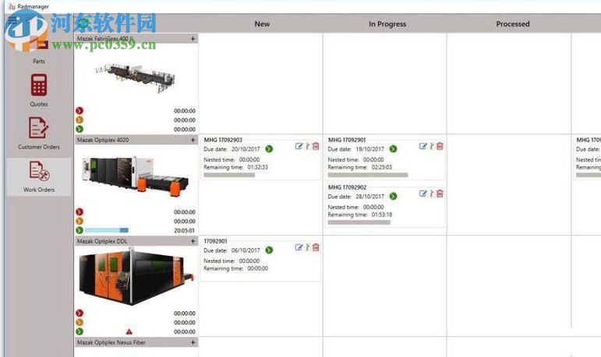601x357 pixels.
Task: Delete order MHG 17092902
Action: tap(440, 194)
